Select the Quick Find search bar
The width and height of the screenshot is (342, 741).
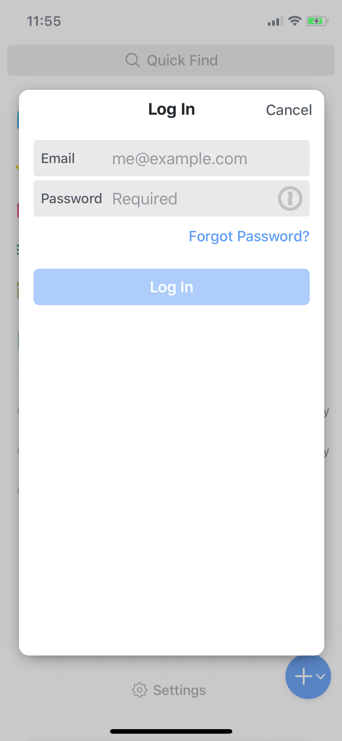tap(171, 60)
